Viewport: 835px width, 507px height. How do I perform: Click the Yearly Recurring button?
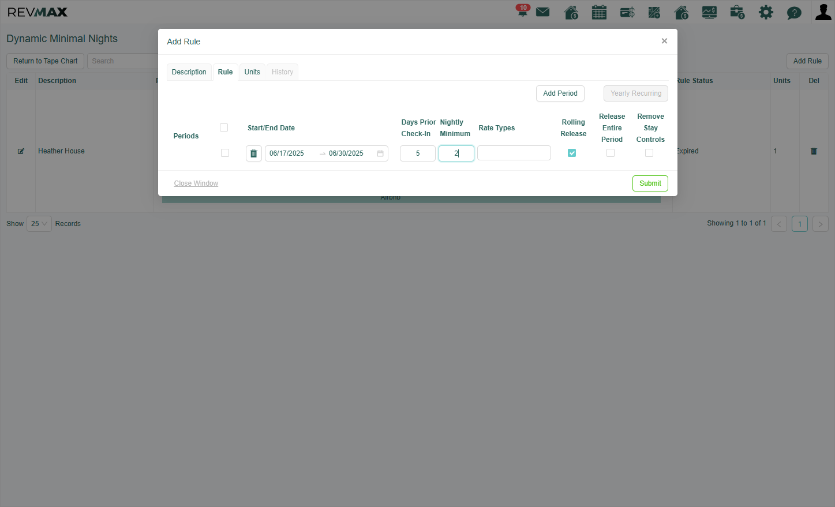(x=636, y=93)
